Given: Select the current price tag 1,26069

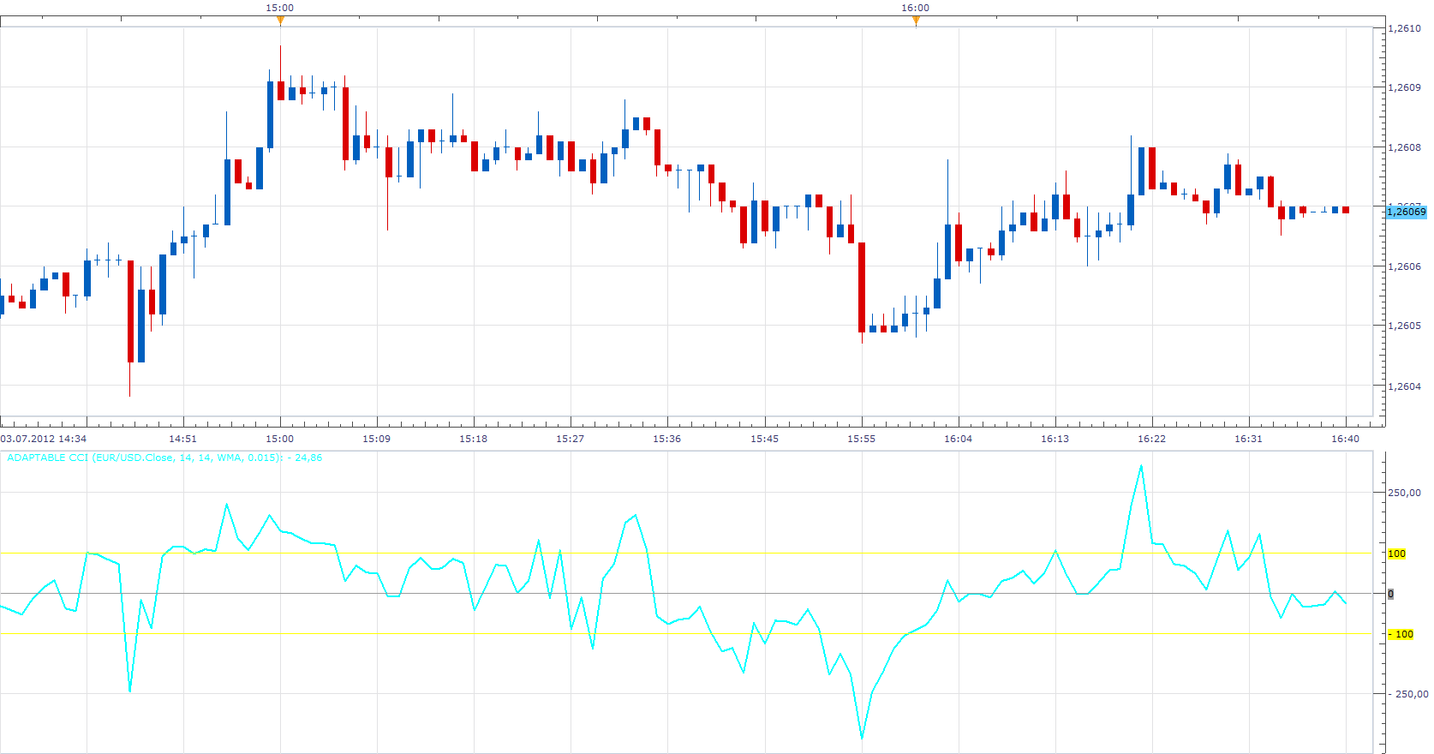Looking at the screenshot, I should click(1407, 212).
